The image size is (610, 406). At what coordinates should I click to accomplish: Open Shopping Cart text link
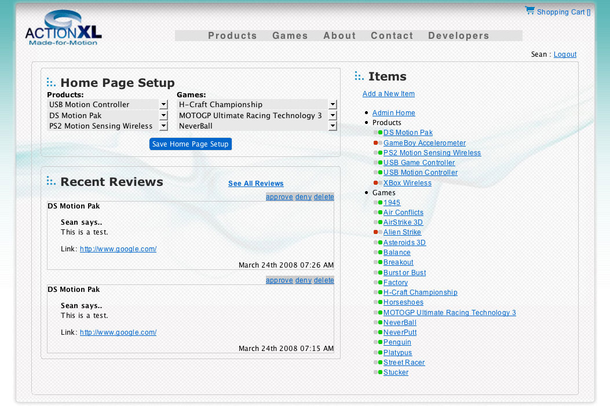pyautogui.click(x=564, y=12)
